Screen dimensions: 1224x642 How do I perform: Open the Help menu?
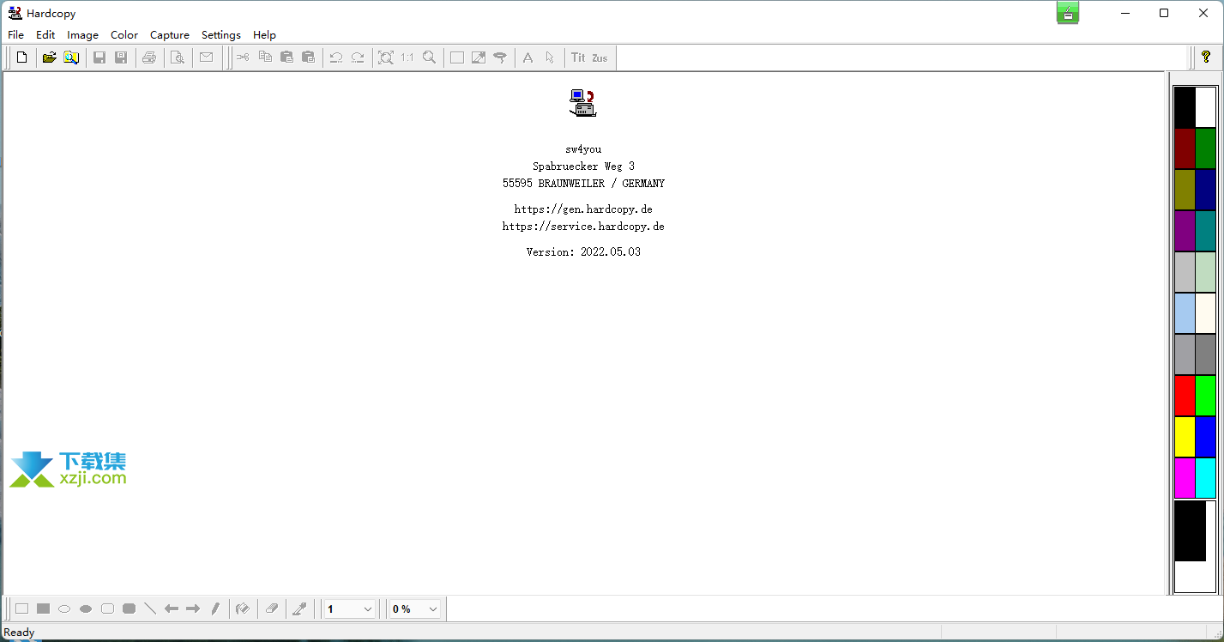click(x=264, y=35)
